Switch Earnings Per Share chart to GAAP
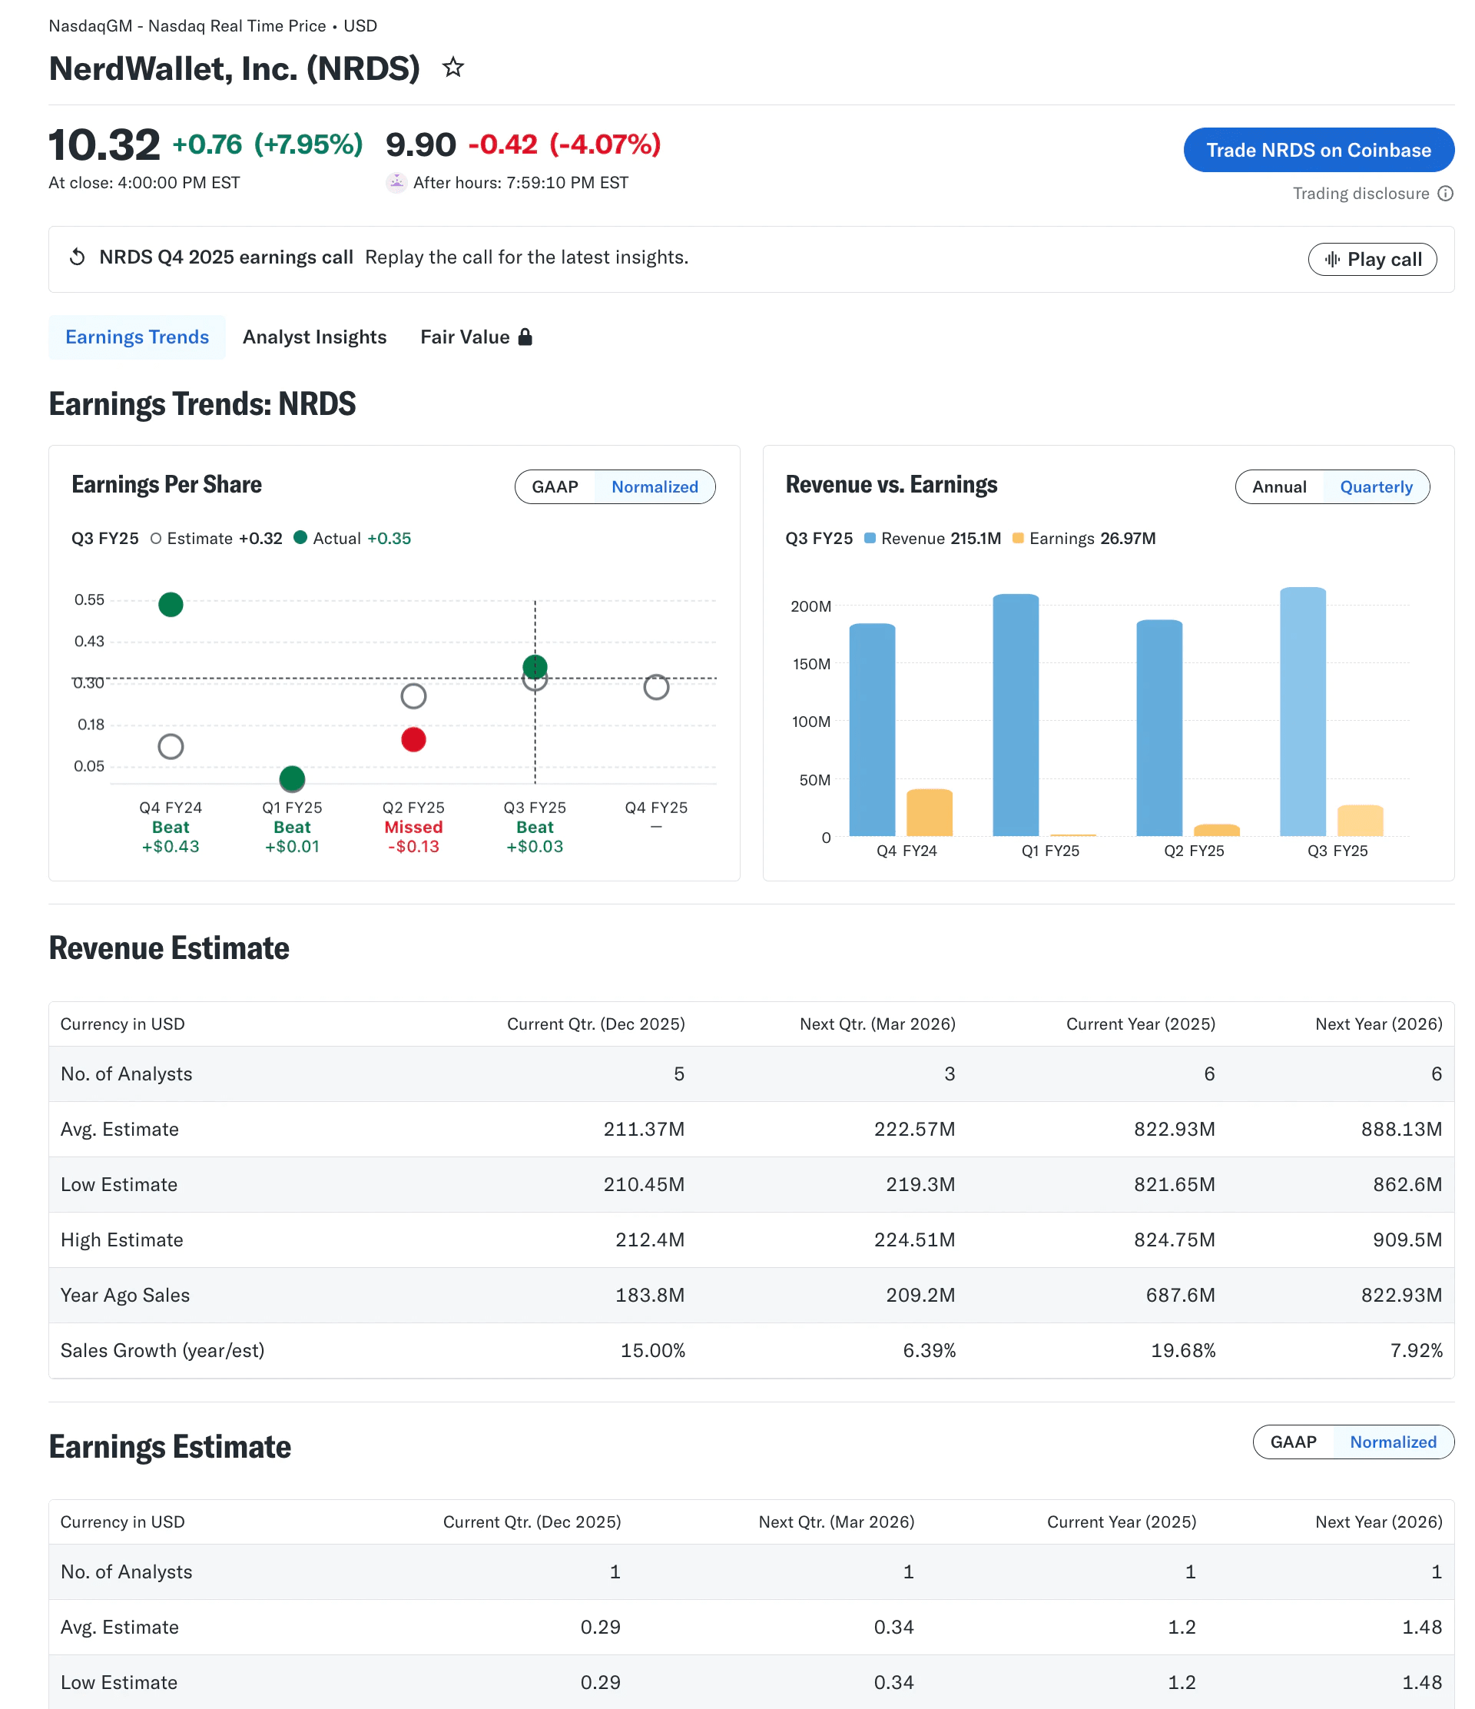This screenshot has width=1475, height=1709. tap(554, 486)
